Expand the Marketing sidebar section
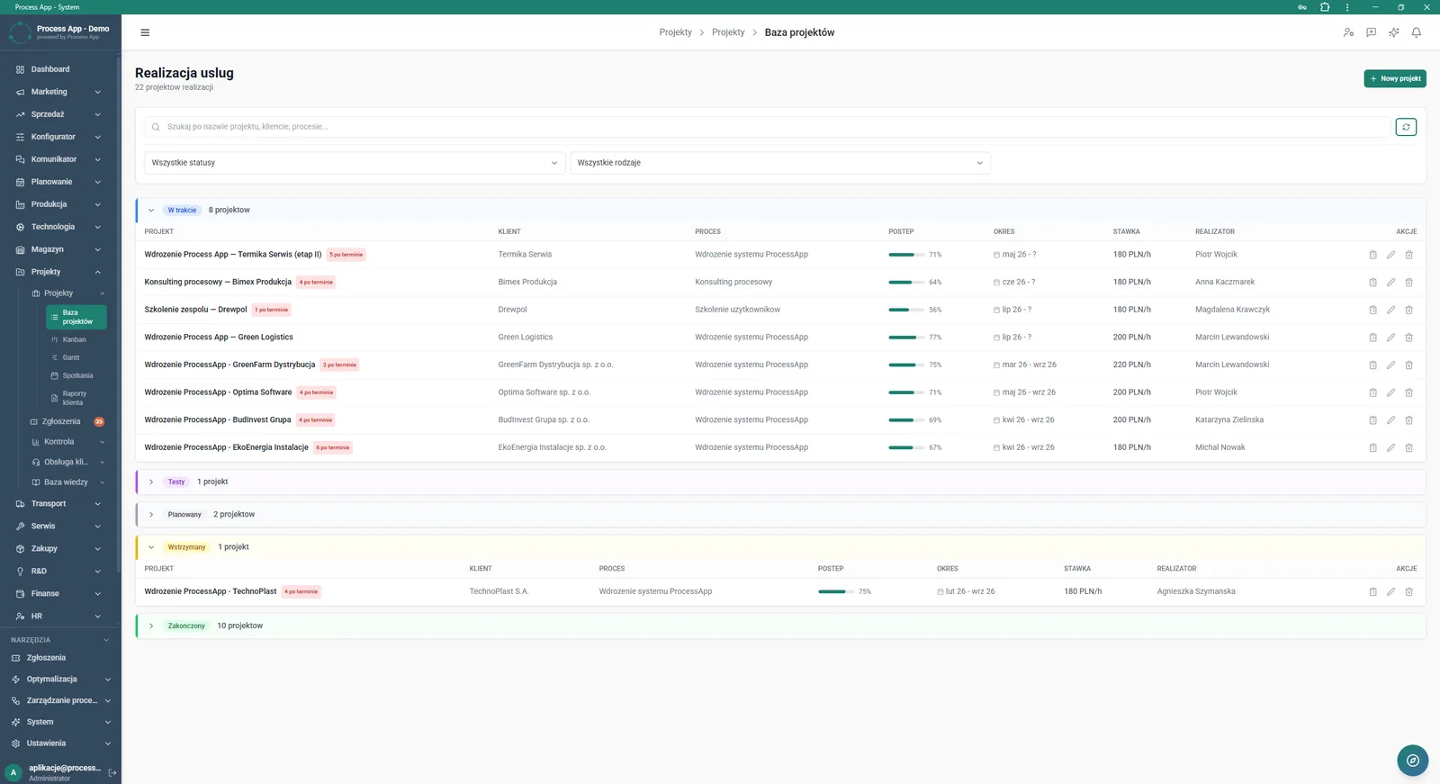The image size is (1440, 784). [58, 92]
